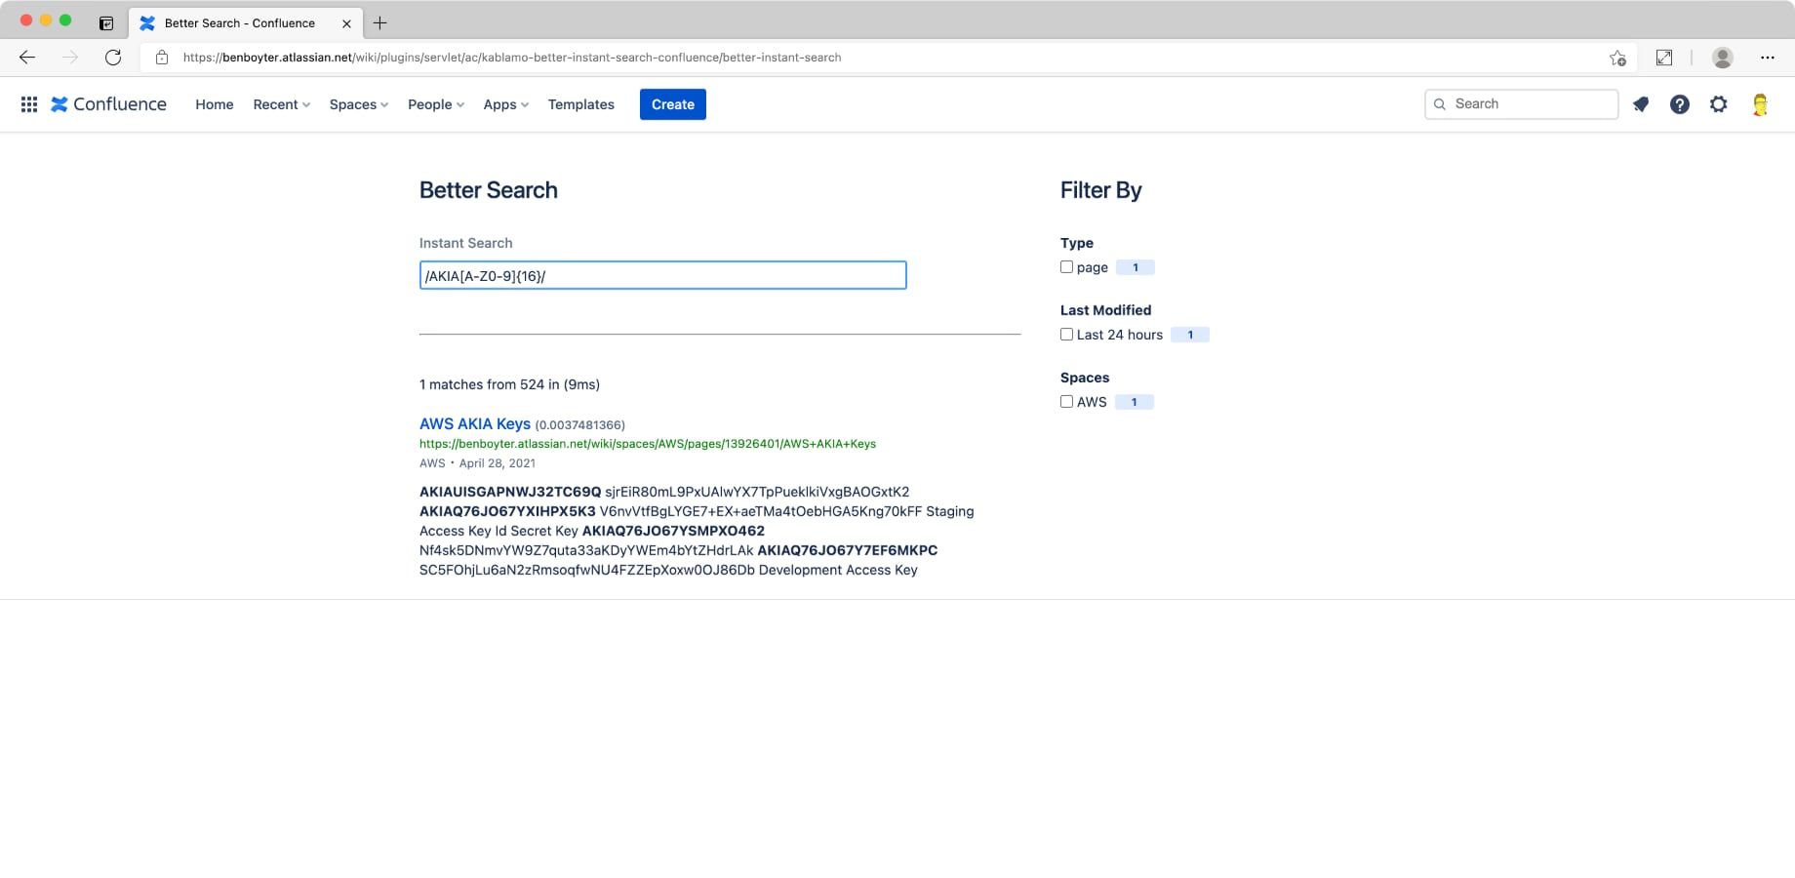Click the count badge next to page
1795x878 pixels.
[1136, 267]
